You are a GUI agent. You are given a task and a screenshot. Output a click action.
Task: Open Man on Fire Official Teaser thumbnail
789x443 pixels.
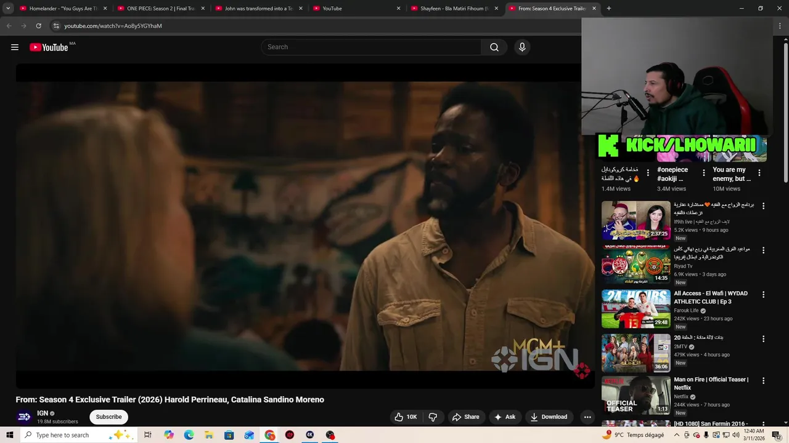(x=636, y=396)
